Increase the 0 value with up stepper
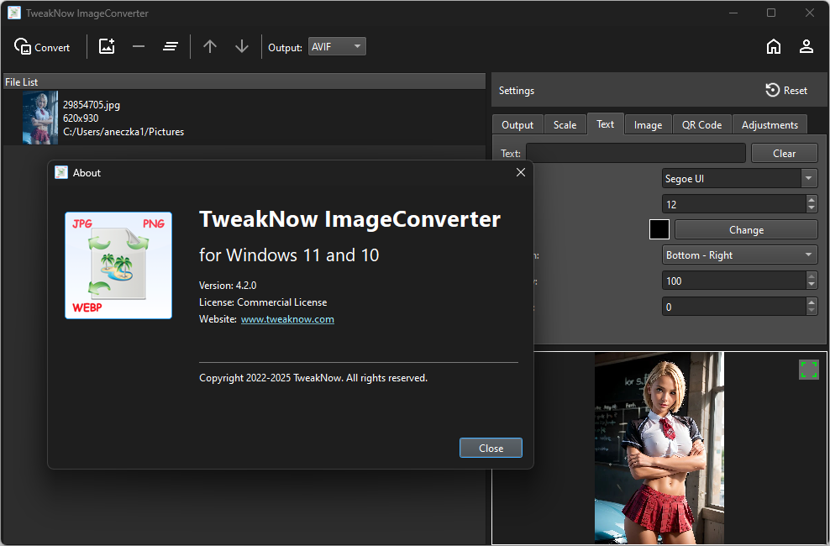The width and height of the screenshot is (830, 546). [x=812, y=302]
